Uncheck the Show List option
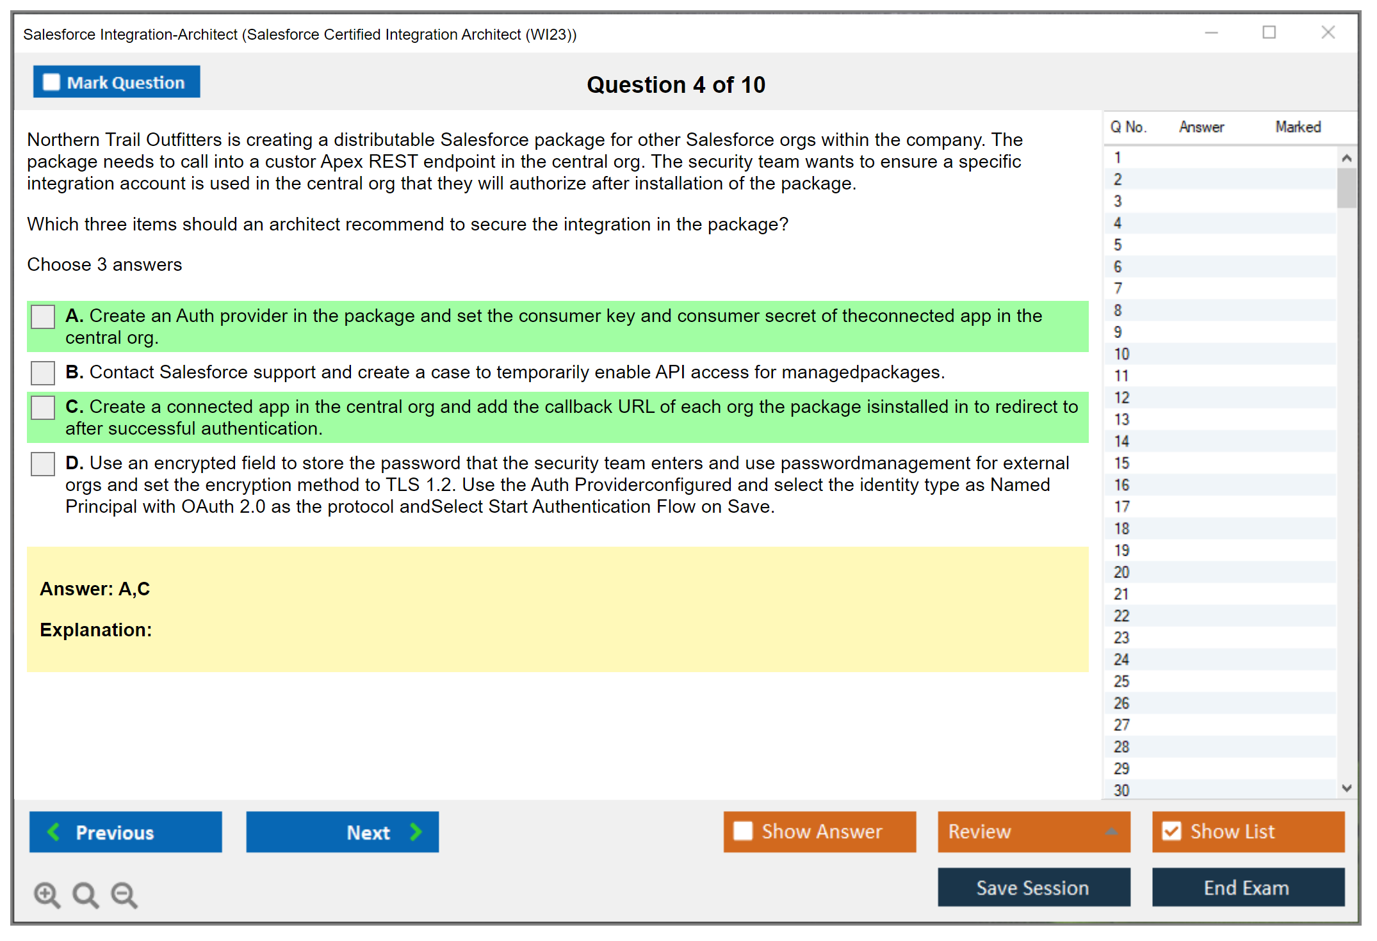1377x941 pixels. (x=1171, y=831)
